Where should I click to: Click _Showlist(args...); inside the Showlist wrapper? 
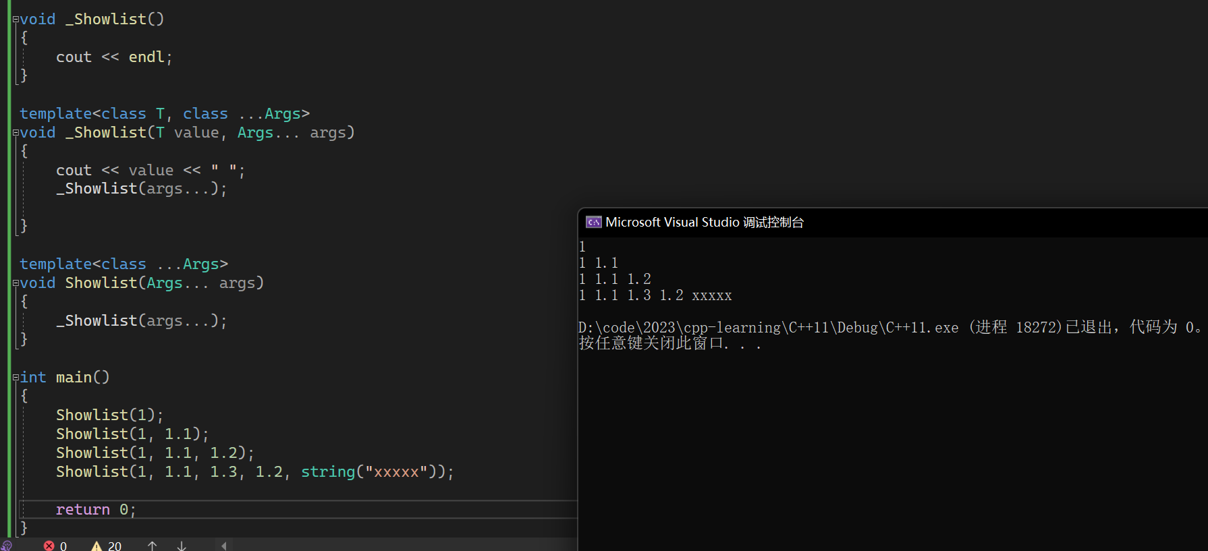click(142, 321)
